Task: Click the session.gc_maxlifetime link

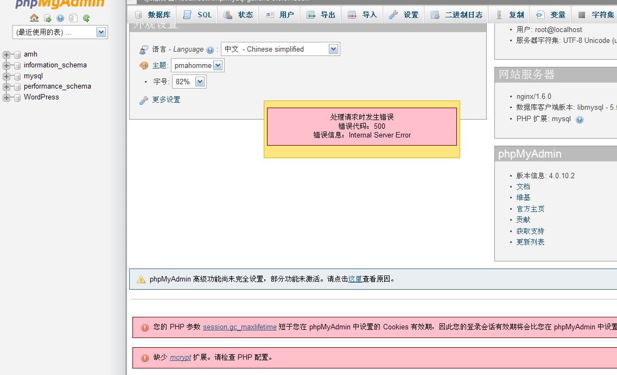Action: point(240,327)
